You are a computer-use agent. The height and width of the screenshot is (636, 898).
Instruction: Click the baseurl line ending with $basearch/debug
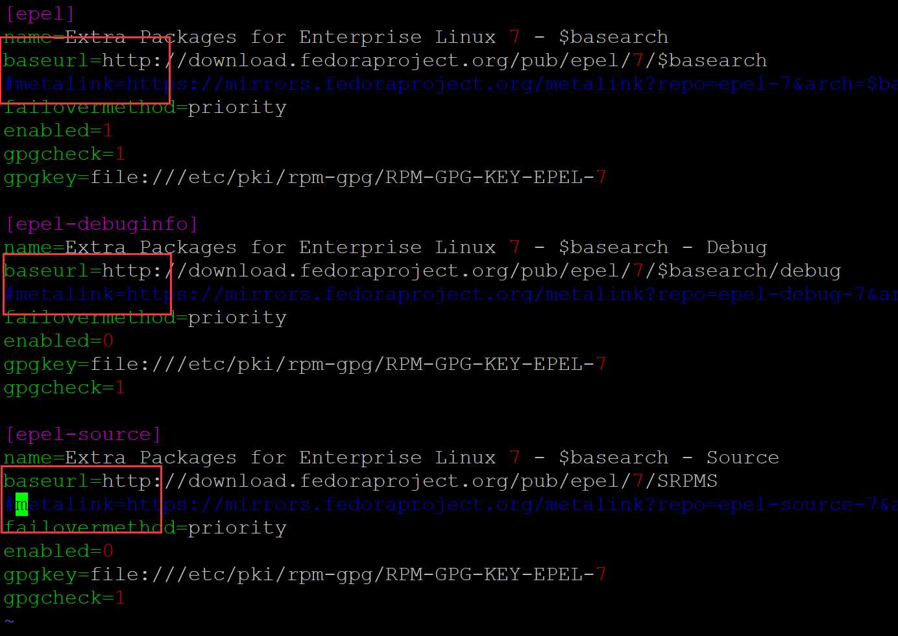pos(422,271)
